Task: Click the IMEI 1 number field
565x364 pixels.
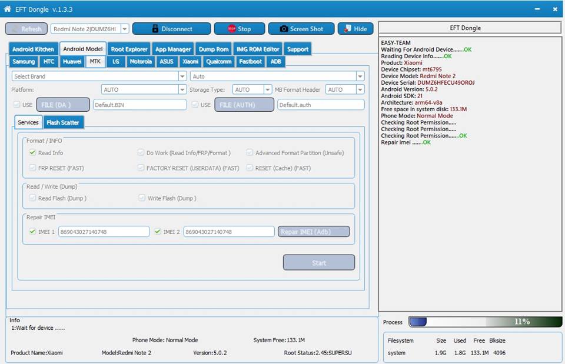Action: (x=104, y=232)
